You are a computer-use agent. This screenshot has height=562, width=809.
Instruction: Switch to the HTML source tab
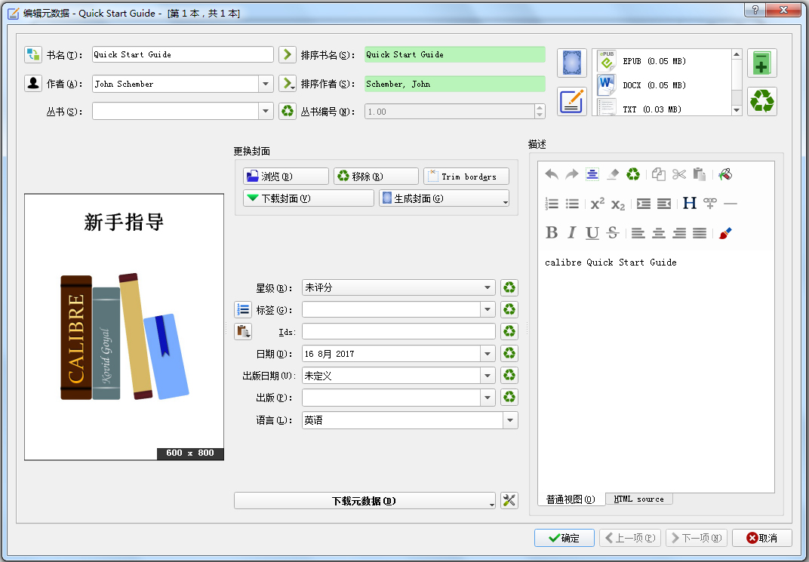click(x=638, y=499)
